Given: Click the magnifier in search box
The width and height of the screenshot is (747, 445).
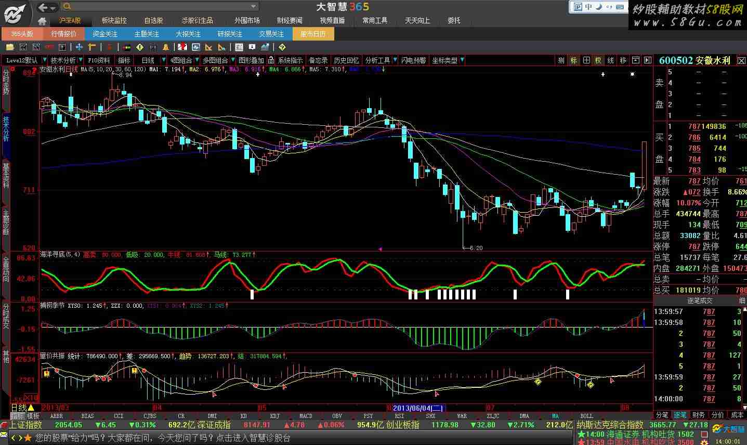Looking at the screenshot, I should click(x=67, y=7).
